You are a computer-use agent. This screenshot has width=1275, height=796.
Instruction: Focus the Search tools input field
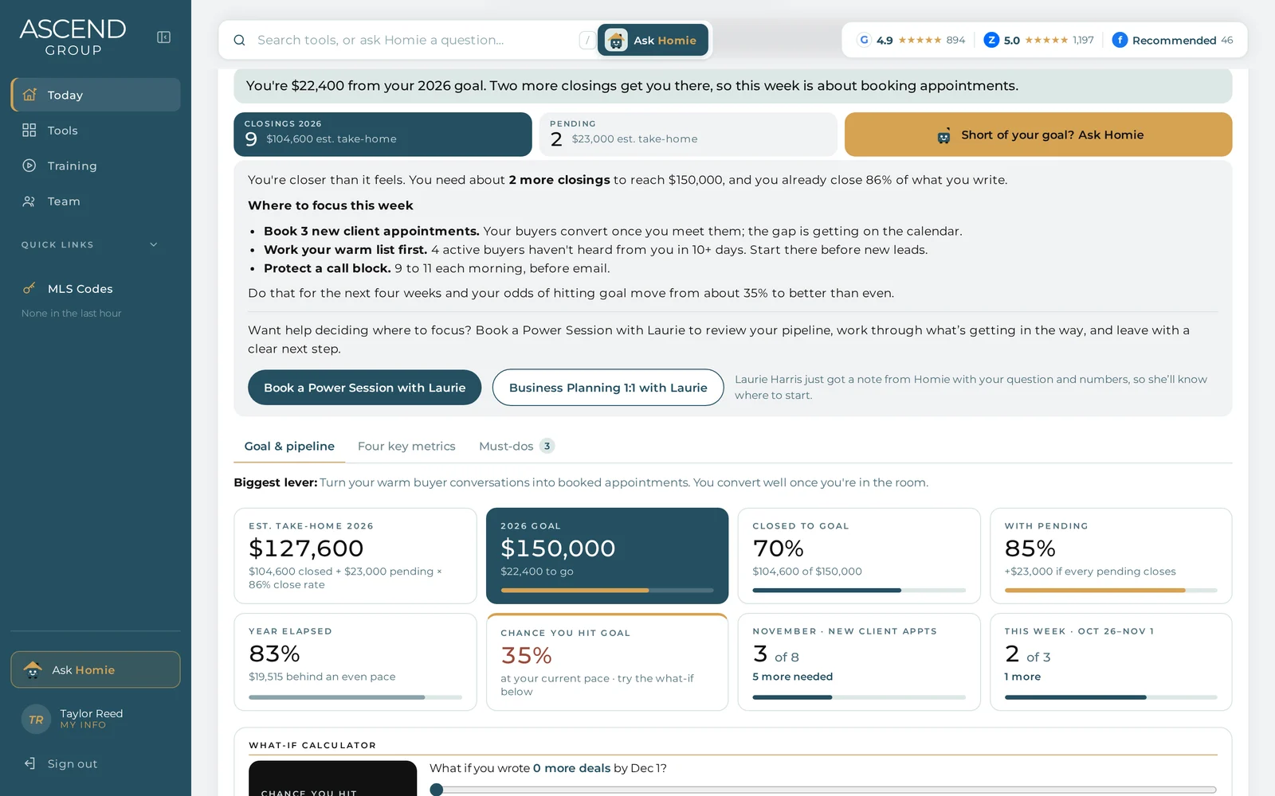414,40
